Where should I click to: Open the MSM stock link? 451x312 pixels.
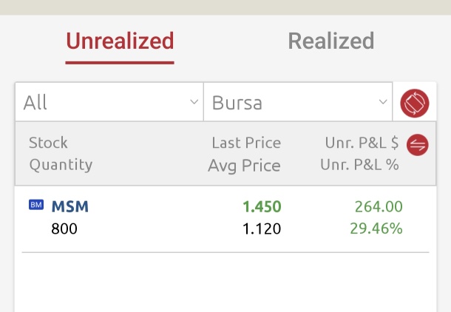70,206
